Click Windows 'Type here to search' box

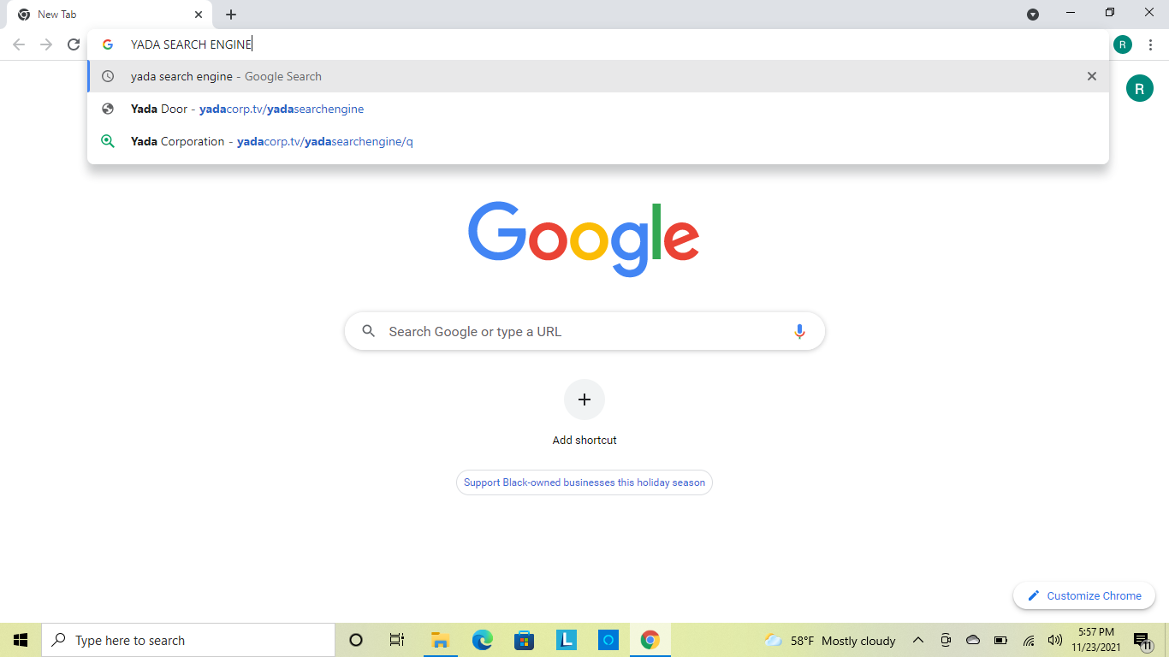[188, 640]
